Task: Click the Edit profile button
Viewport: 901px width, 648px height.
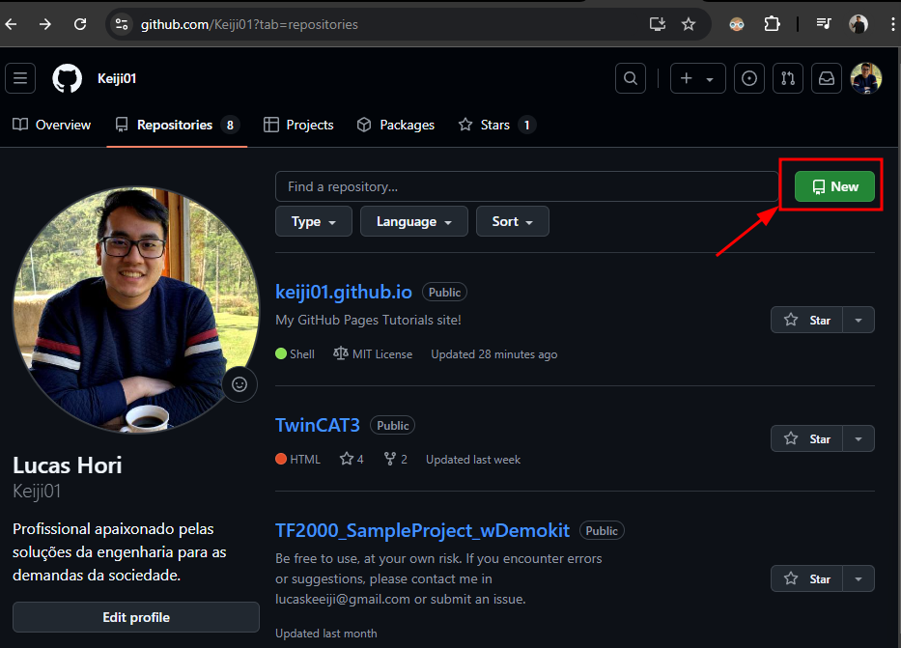Action: [x=136, y=617]
